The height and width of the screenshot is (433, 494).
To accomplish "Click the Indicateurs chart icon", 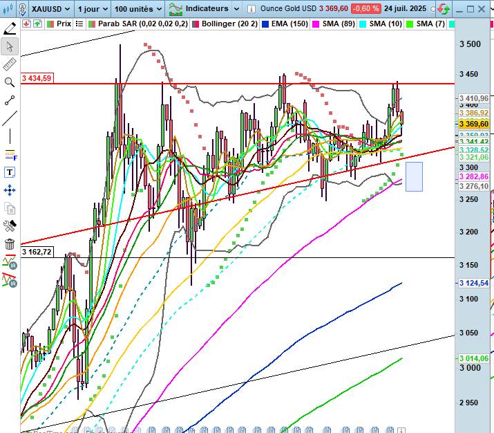I will coord(175,9).
